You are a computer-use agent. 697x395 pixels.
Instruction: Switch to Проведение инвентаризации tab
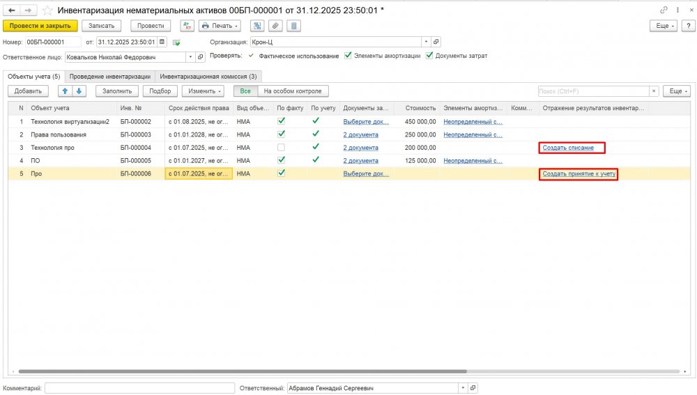pos(109,77)
